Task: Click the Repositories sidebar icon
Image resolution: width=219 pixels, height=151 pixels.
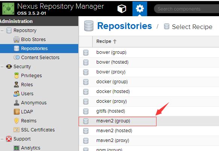Action: [17, 49]
